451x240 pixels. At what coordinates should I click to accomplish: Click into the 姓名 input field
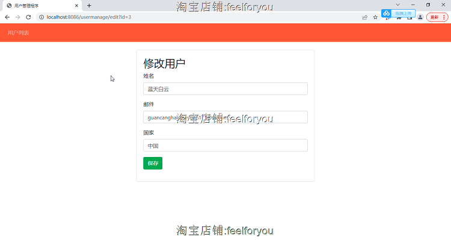[226, 88]
